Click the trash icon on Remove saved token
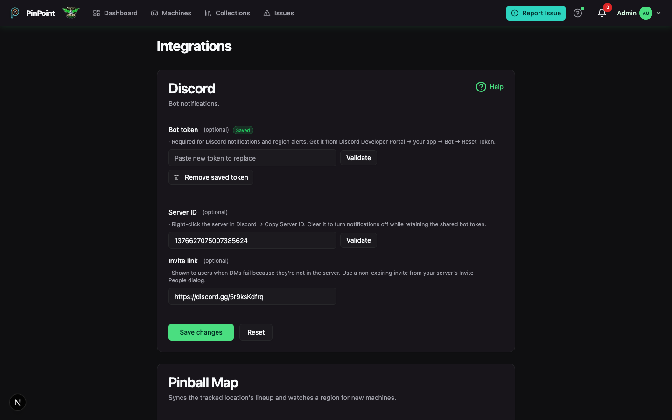Screen dimensions: 672x420 pos(176,177)
